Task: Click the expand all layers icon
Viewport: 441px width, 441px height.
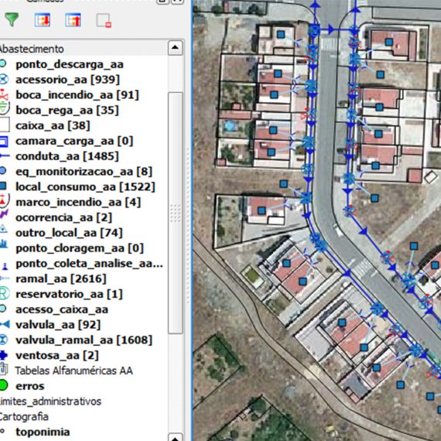Action: tap(43, 20)
